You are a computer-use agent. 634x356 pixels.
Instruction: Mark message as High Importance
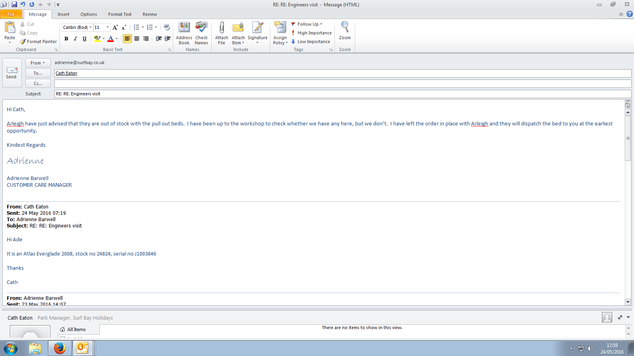tap(311, 33)
